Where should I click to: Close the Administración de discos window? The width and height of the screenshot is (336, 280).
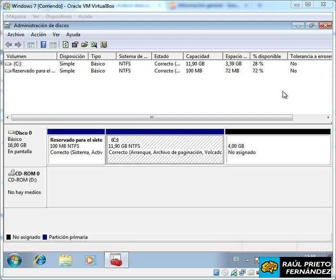coord(325,25)
